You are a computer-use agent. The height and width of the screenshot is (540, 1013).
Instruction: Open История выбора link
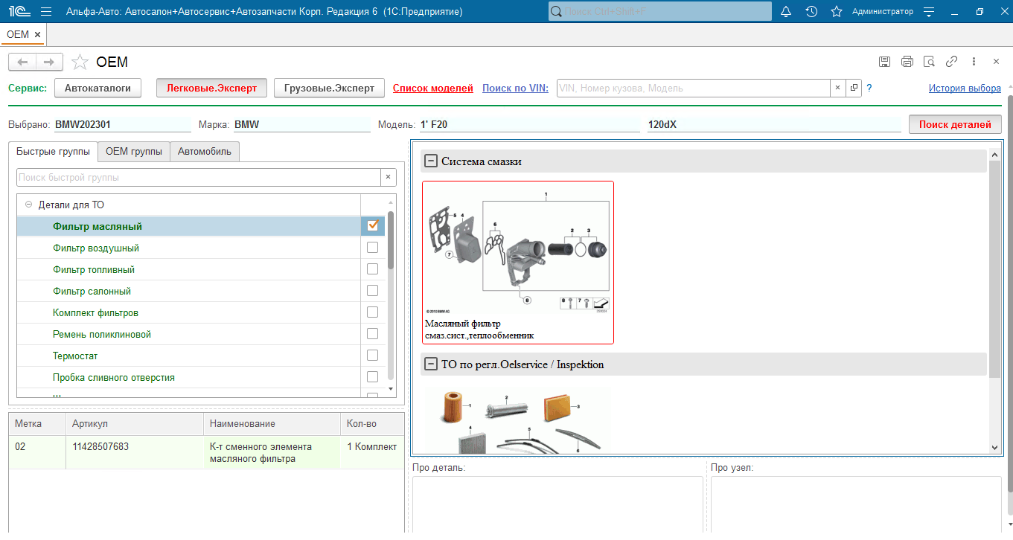[965, 88]
